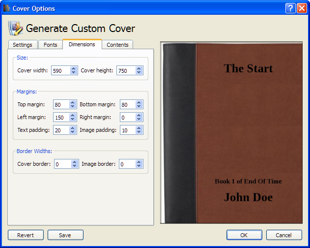Increase Cover width using up arrow
This screenshot has width=310, height=248.
click(74, 68)
